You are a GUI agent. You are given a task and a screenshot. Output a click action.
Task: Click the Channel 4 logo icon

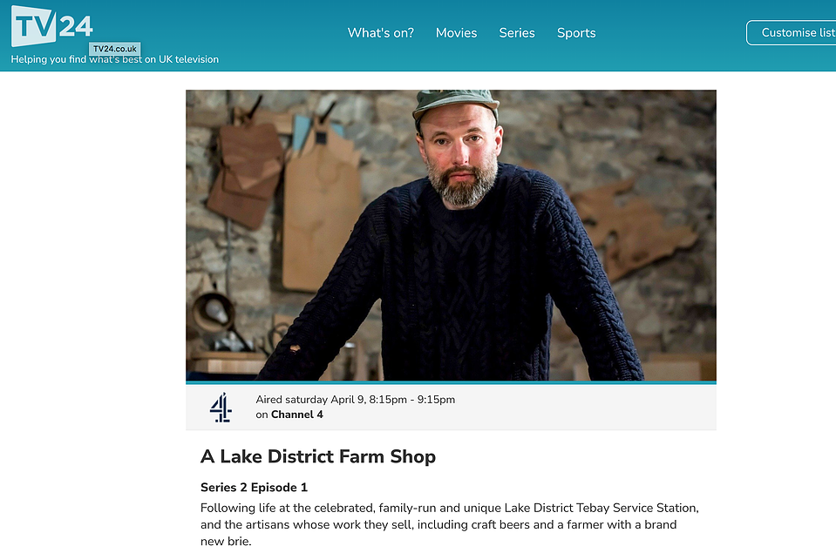click(221, 408)
